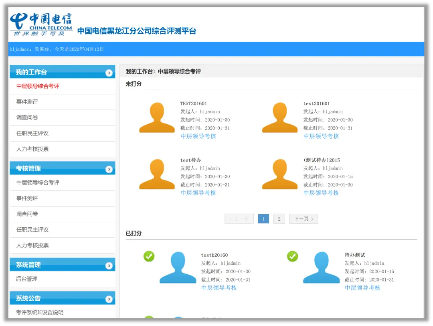Open 人力考核投票 under 考核管理
This screenshot has width=433, height=326.
pos(32,246)
